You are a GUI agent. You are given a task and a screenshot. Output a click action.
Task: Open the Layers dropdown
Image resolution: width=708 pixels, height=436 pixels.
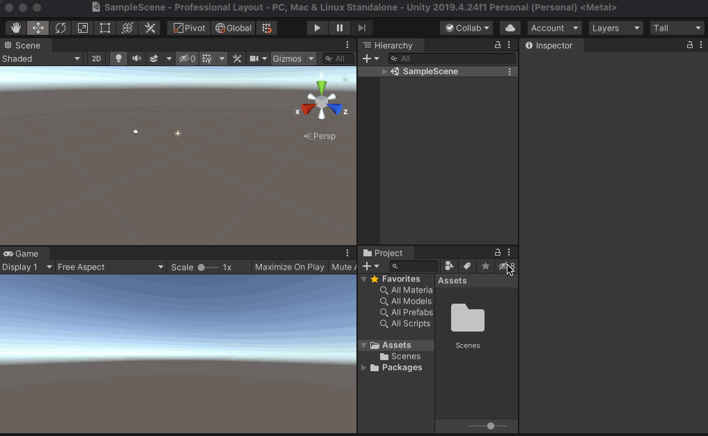pyautogui.click(x=616, y=28)
